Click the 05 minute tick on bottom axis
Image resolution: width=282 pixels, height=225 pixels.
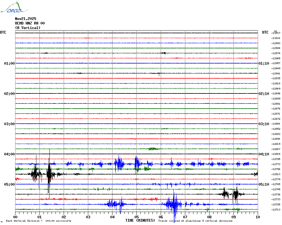136,217
